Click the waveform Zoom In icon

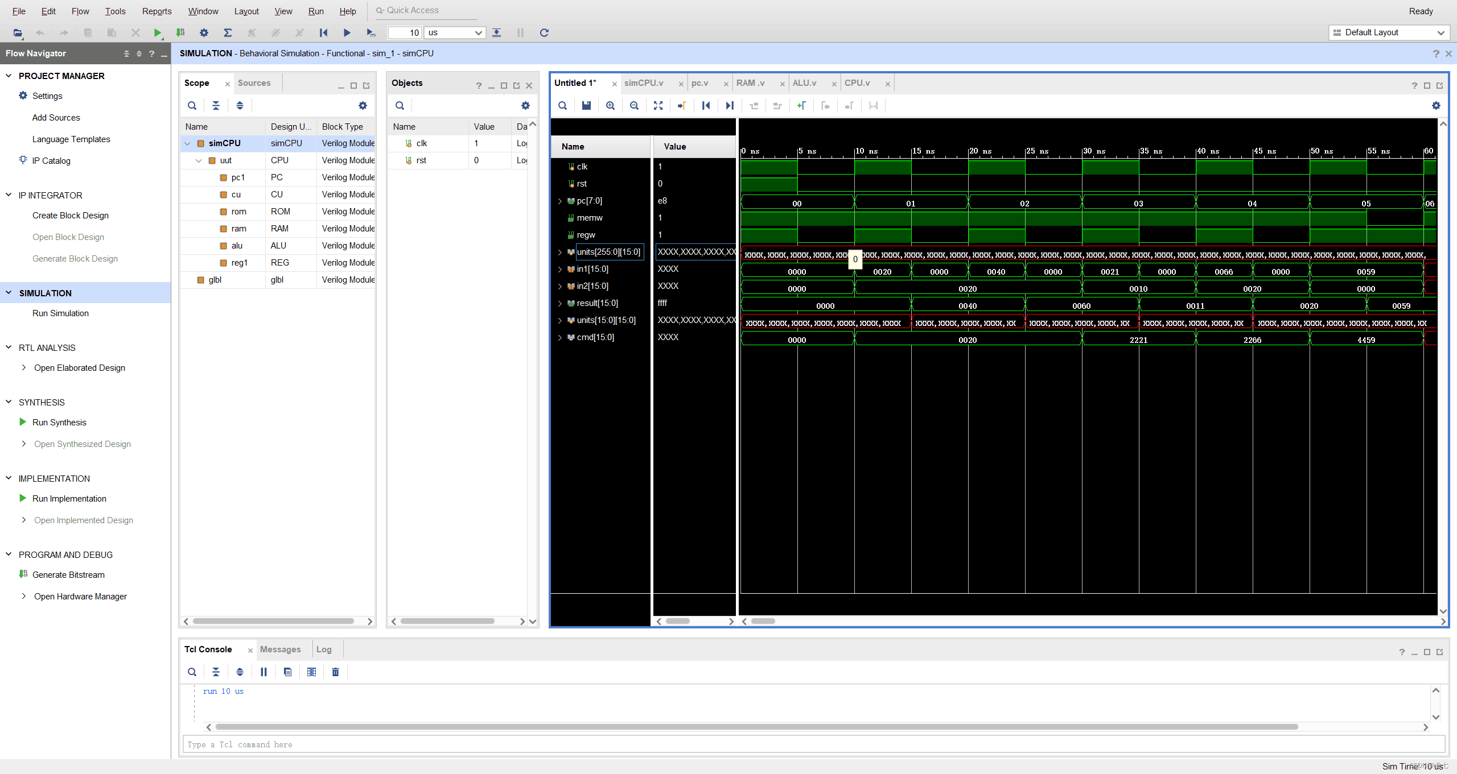click(610, 106)
